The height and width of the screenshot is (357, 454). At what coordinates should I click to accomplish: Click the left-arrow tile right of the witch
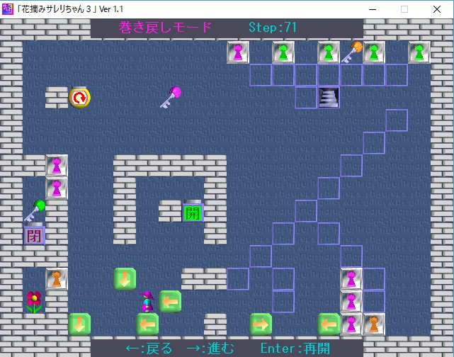pyautogui.click(x=170, y=301)
